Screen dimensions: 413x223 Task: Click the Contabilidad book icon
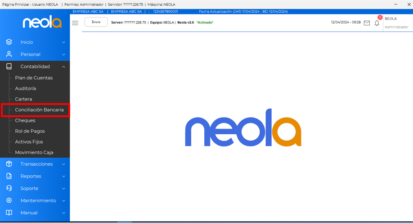pyautogui.click(x=9, y=66)
